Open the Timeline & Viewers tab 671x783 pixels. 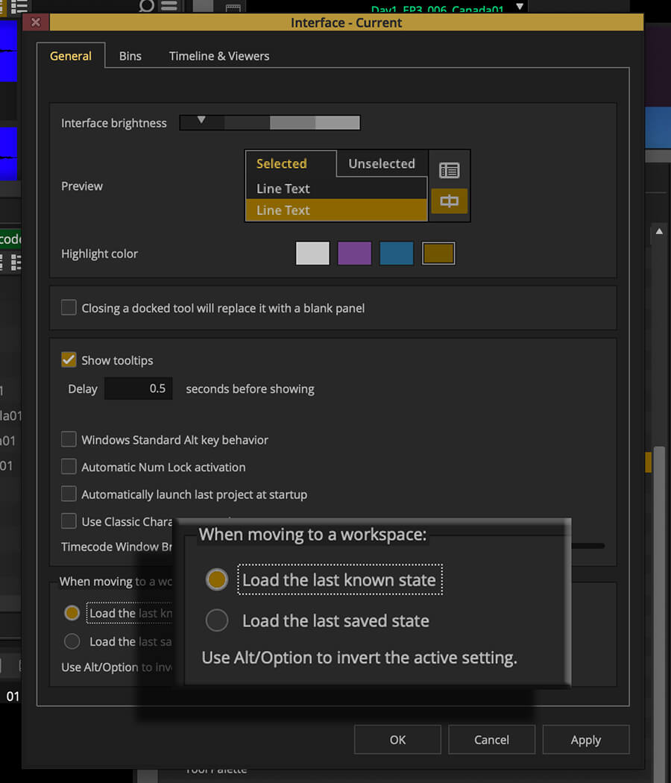click(218, 55)
